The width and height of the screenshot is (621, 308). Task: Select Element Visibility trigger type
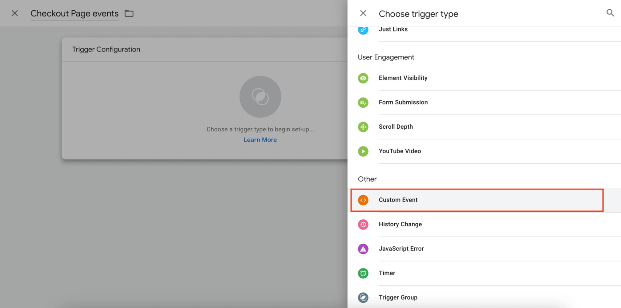tap(484, 78)
